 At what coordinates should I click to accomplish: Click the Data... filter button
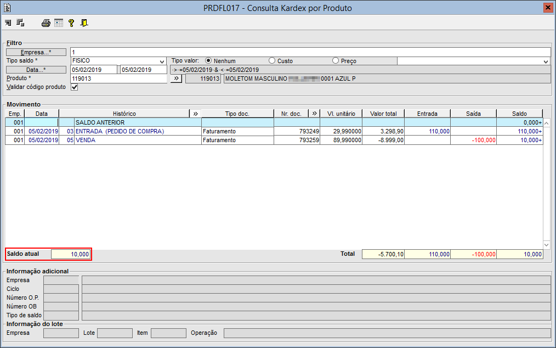[x=36, y=70]
